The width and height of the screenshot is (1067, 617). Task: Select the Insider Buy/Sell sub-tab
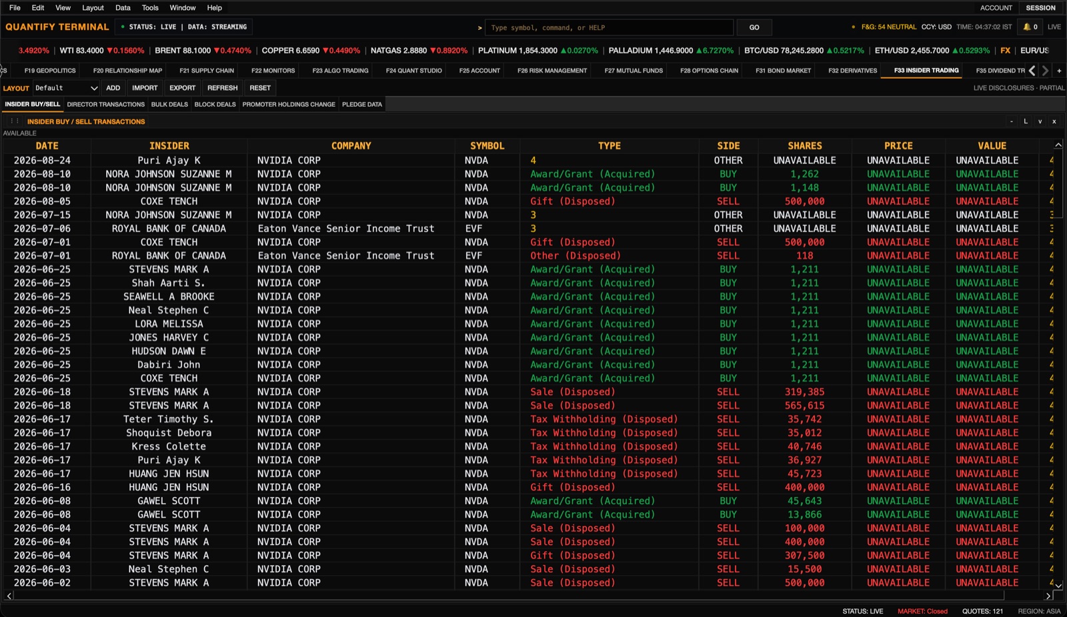point(33,105)
